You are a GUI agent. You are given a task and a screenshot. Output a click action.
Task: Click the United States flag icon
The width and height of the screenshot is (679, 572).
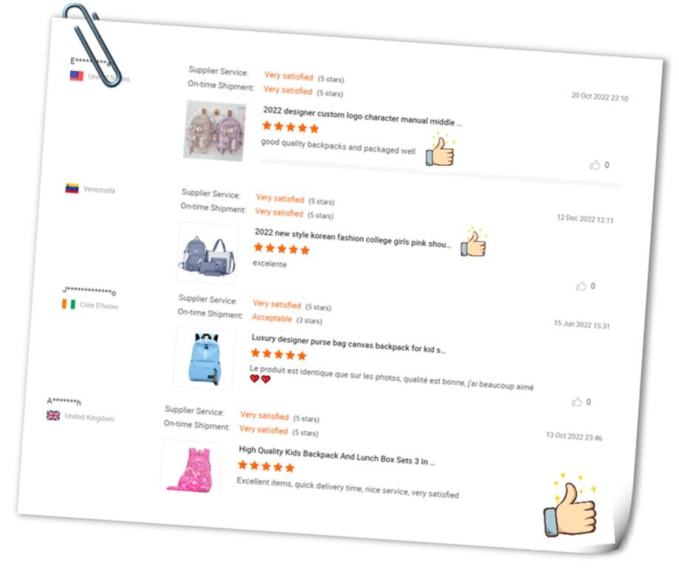77,76
